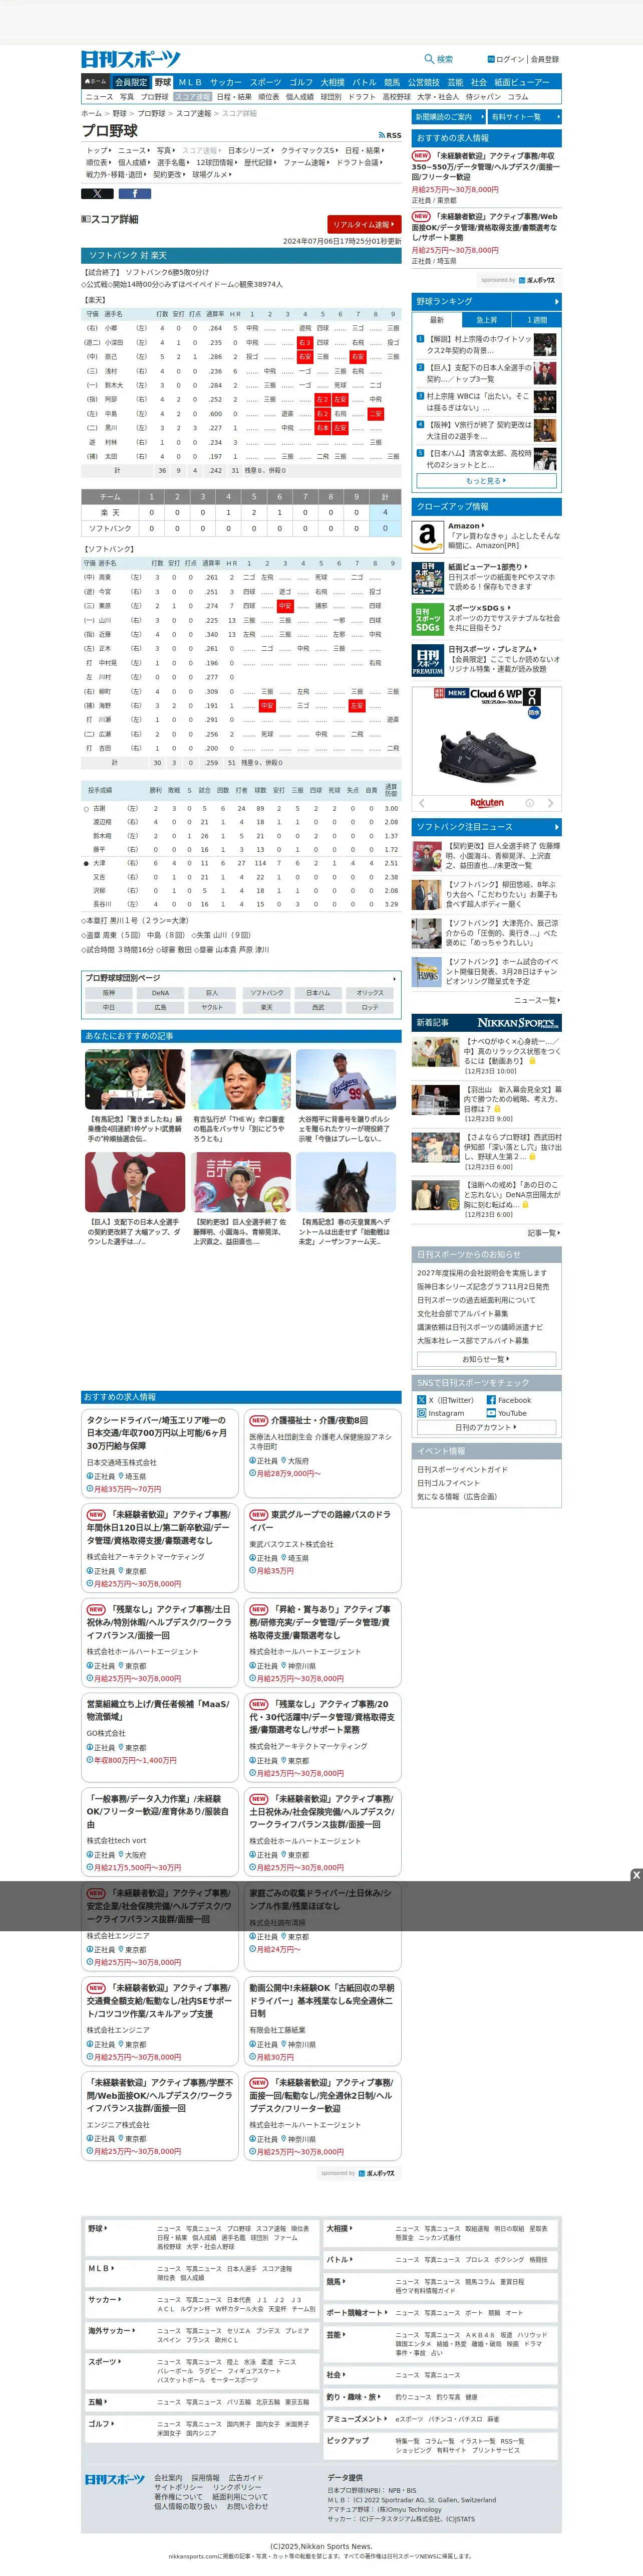This screenshot has width=643, height=2576.
Task: Click the 日刊スポーツ PREMIUM icon
Action: (x=427, y=660)
